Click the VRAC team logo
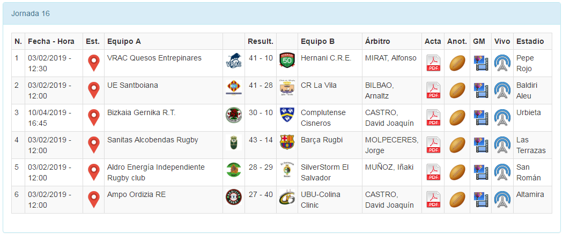 (233, 62)
